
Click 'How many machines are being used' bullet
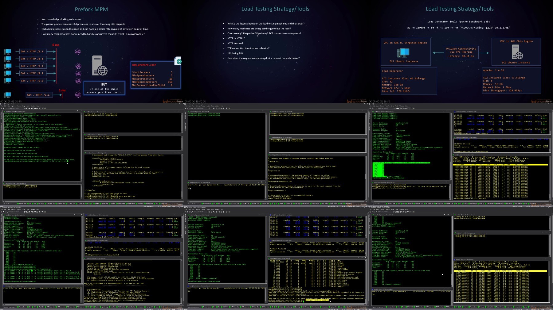point(259,29)
